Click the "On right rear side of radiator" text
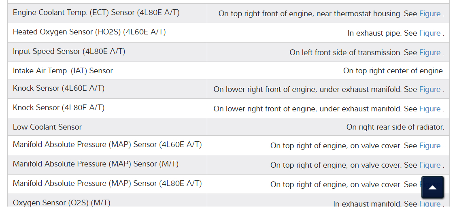The height and width of the screenshot is (211, 455). pyautogui.click(x=395, y=127)
